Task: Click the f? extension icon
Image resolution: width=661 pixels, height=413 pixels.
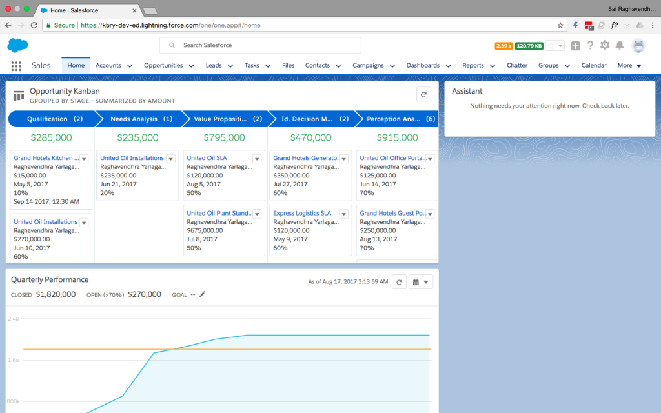Action: point(615,25)
